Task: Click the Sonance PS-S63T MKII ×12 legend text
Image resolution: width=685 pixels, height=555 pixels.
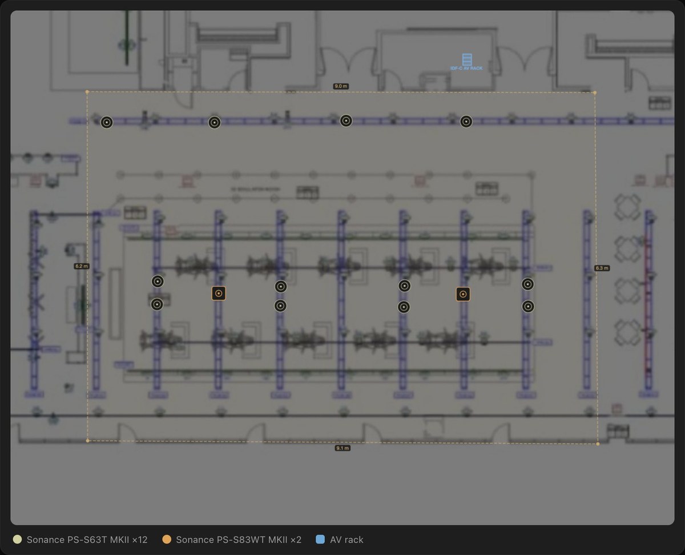Action: coord(87,540)
